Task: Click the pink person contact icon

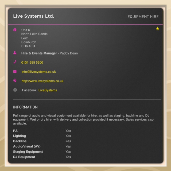Action: click(15, 53)
